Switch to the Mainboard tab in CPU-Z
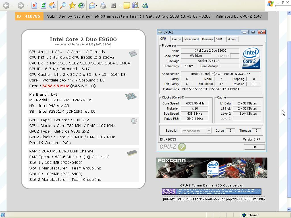 (x=192, y=39)
